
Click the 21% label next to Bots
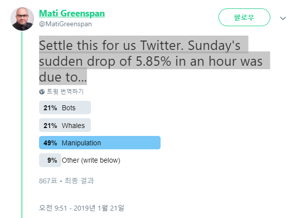point(50,108)
